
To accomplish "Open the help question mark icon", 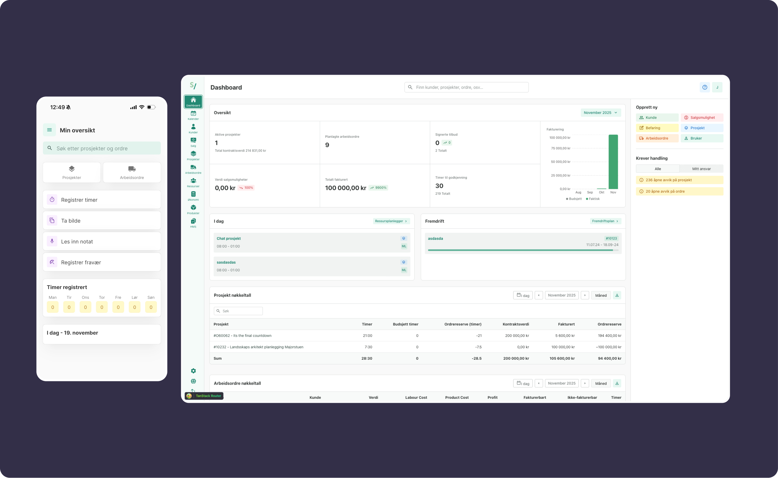I will pyautogui.click(x=705, y=87).
